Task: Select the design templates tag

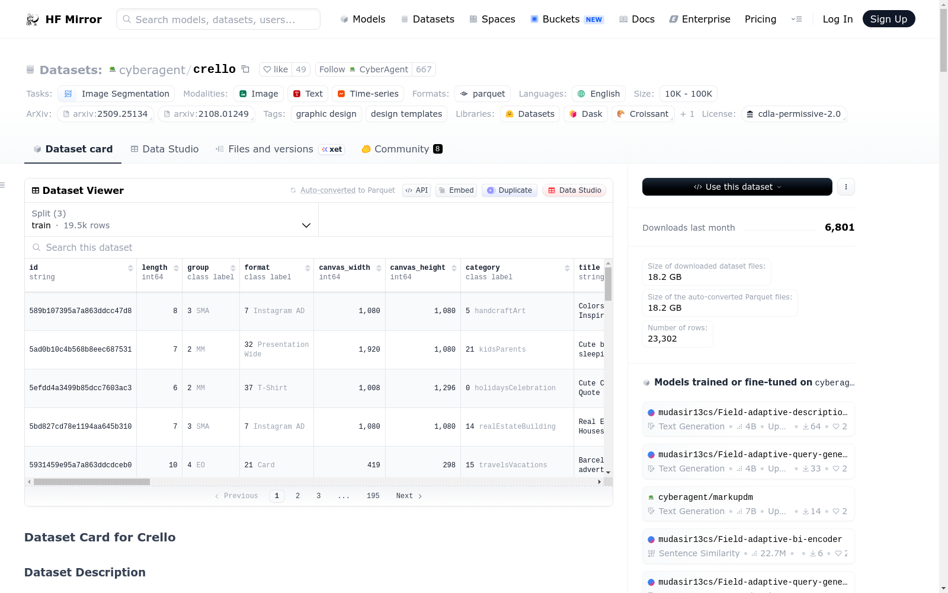Action: (x=406, y=114)
